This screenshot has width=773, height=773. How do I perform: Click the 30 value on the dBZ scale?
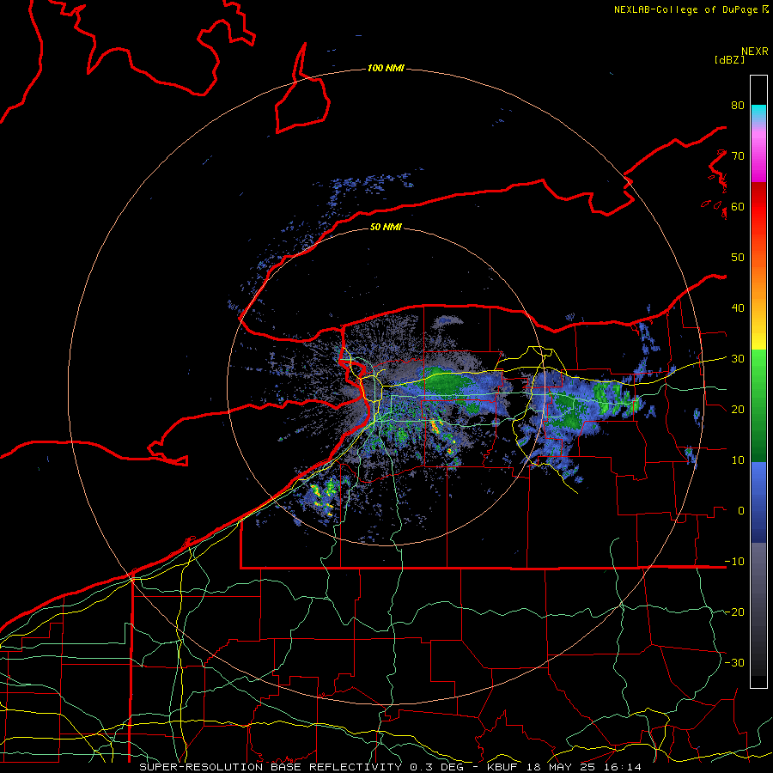coord(738,359)
